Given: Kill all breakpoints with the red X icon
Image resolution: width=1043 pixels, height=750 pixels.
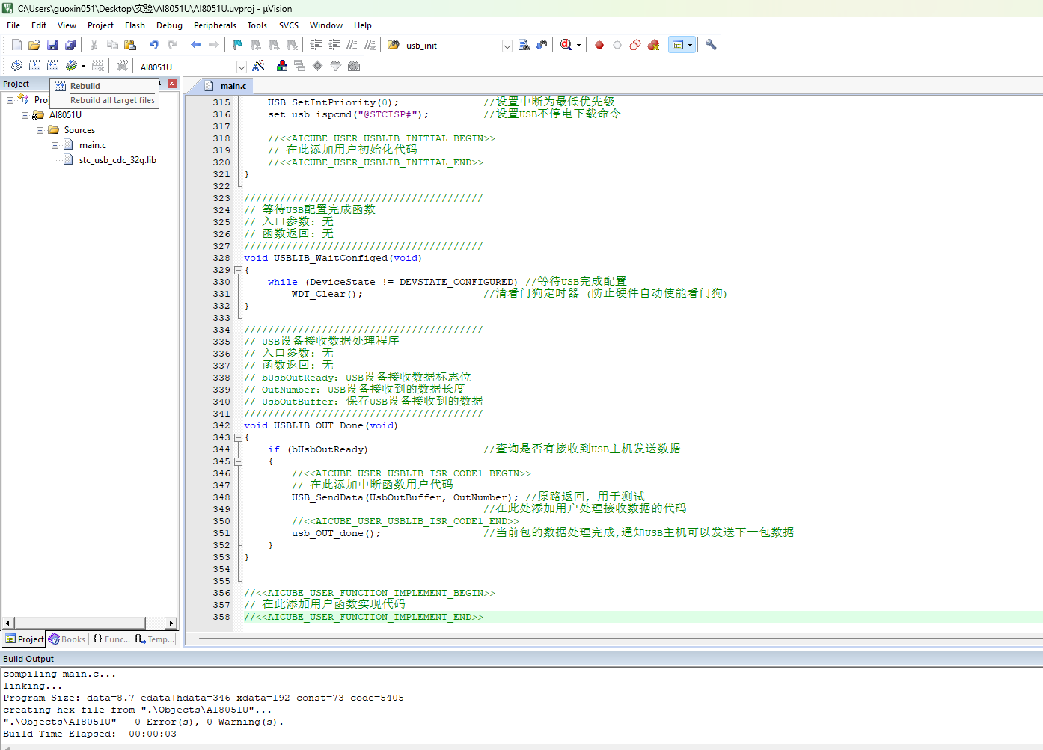Looking at the screenshot, I should pos(653,45).
